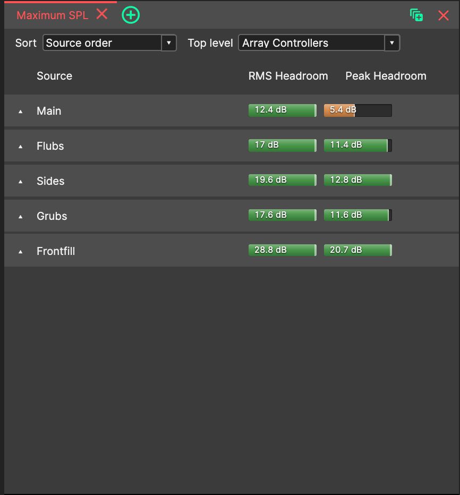
Task: Click the Top level dropdown arrow button
Action: [392, 43]
